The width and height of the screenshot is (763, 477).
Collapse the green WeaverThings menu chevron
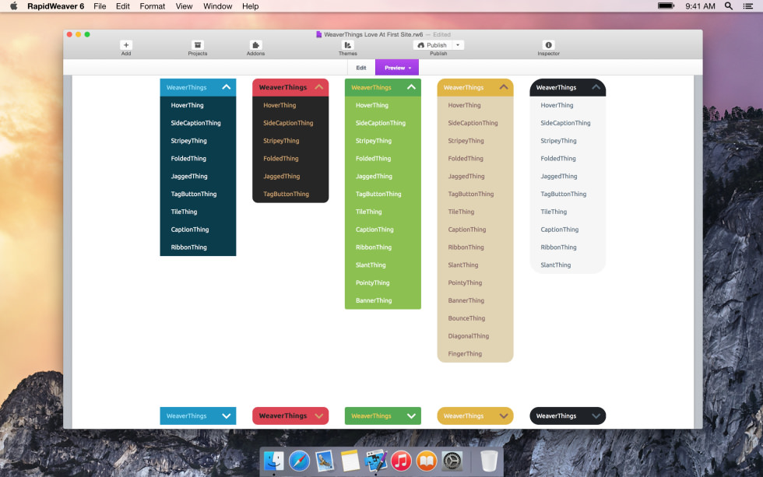(x=411, y=87)
